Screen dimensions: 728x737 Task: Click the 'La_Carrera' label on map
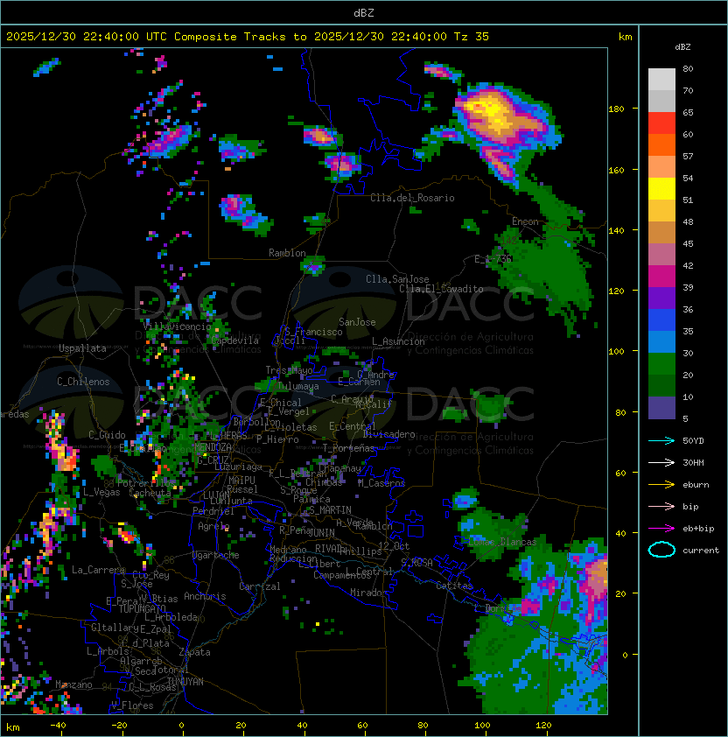tap(98, 570)
